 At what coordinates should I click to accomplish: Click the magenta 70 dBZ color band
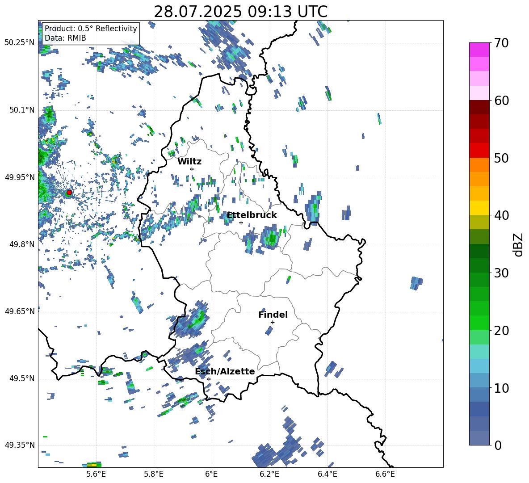click(x=479, y=50)
